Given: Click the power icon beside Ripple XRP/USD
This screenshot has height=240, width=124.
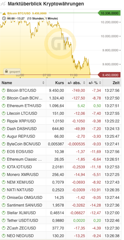Looking at the screenshot, I should click(4, 121).
